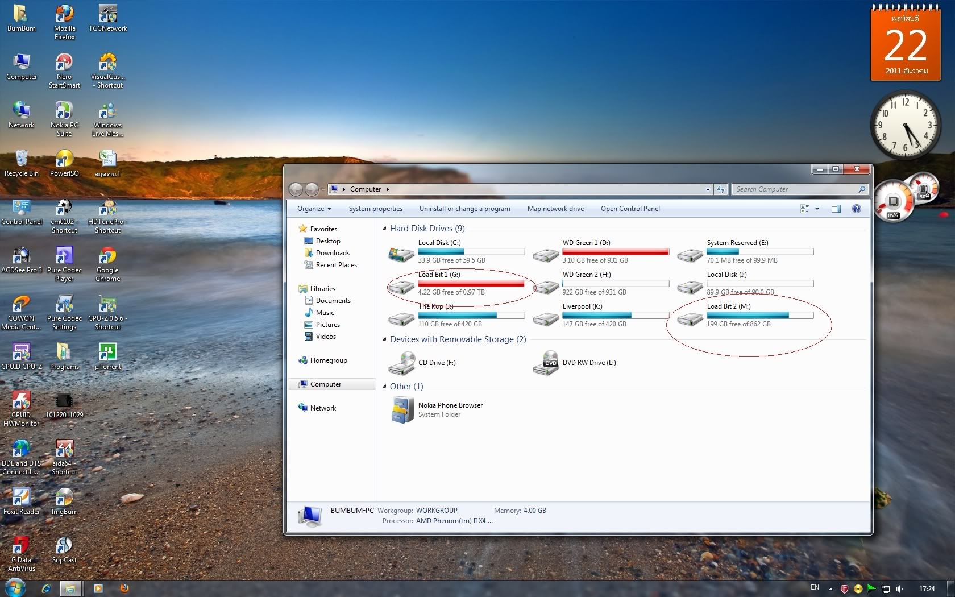Open the Organize dropdown menu
955x597 pixels.
tap(314, 209)
